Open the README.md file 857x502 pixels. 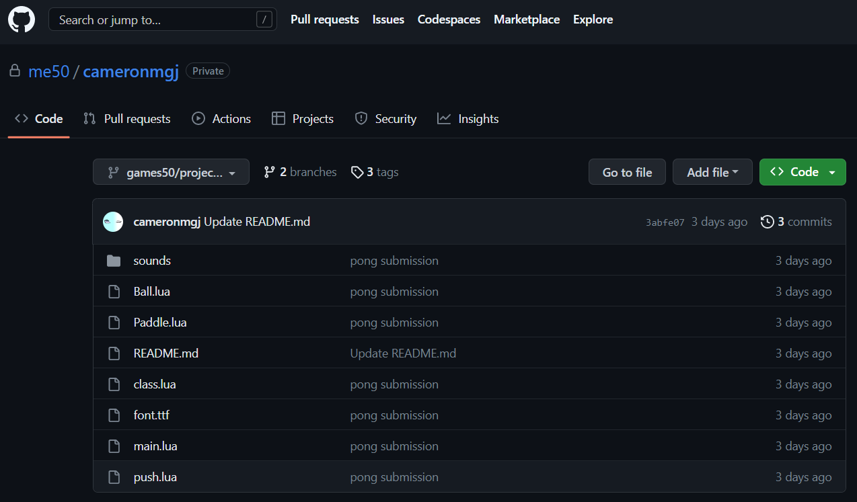(x=166, y=353)
